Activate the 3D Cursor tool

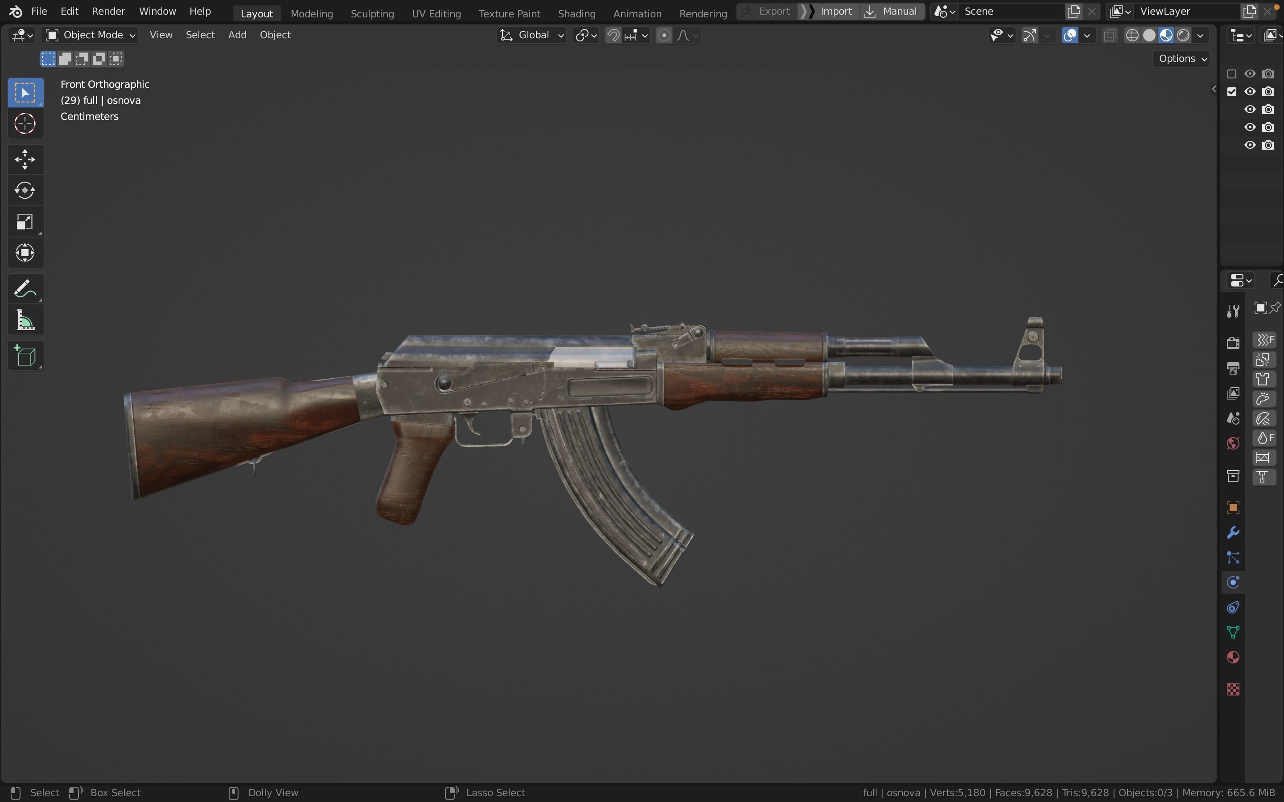25,124
